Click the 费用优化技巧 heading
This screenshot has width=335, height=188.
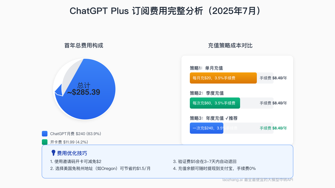coord(72,153)
